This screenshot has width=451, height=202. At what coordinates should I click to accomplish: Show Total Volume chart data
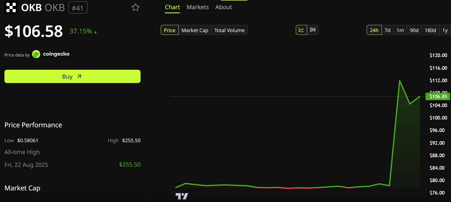pos(229,30)
